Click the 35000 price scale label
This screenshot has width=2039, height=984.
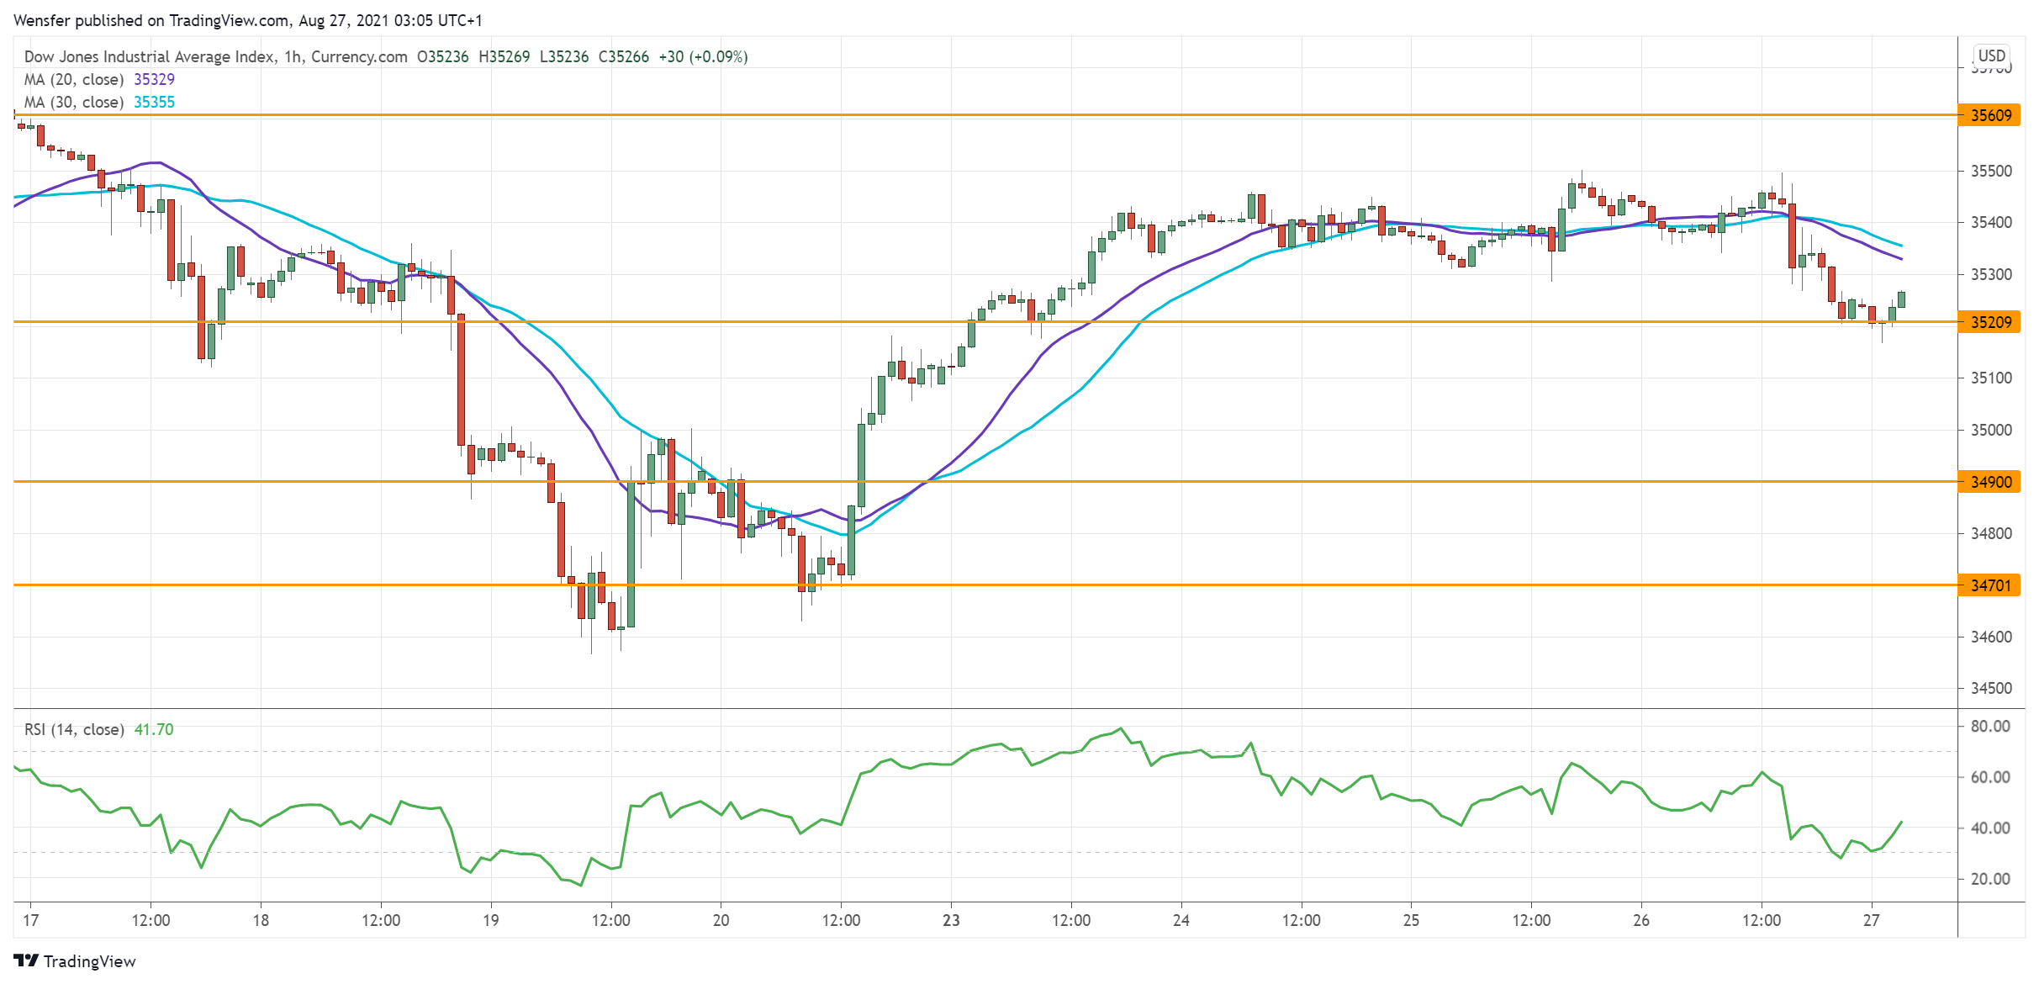[x=1990, y=430]
